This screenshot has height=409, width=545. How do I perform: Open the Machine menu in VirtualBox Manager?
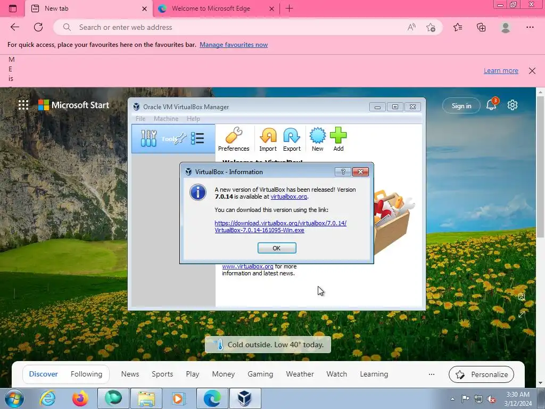[x=166, y=119]
